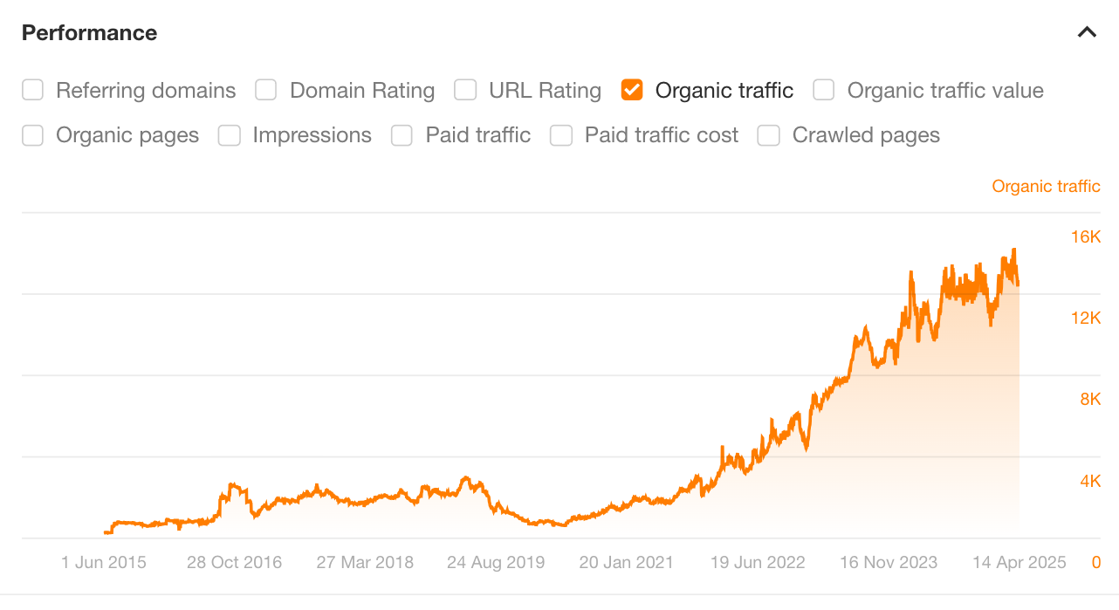Click the orange 0 axis label
1119x610 pixels.
click(x=1097, y=562)
